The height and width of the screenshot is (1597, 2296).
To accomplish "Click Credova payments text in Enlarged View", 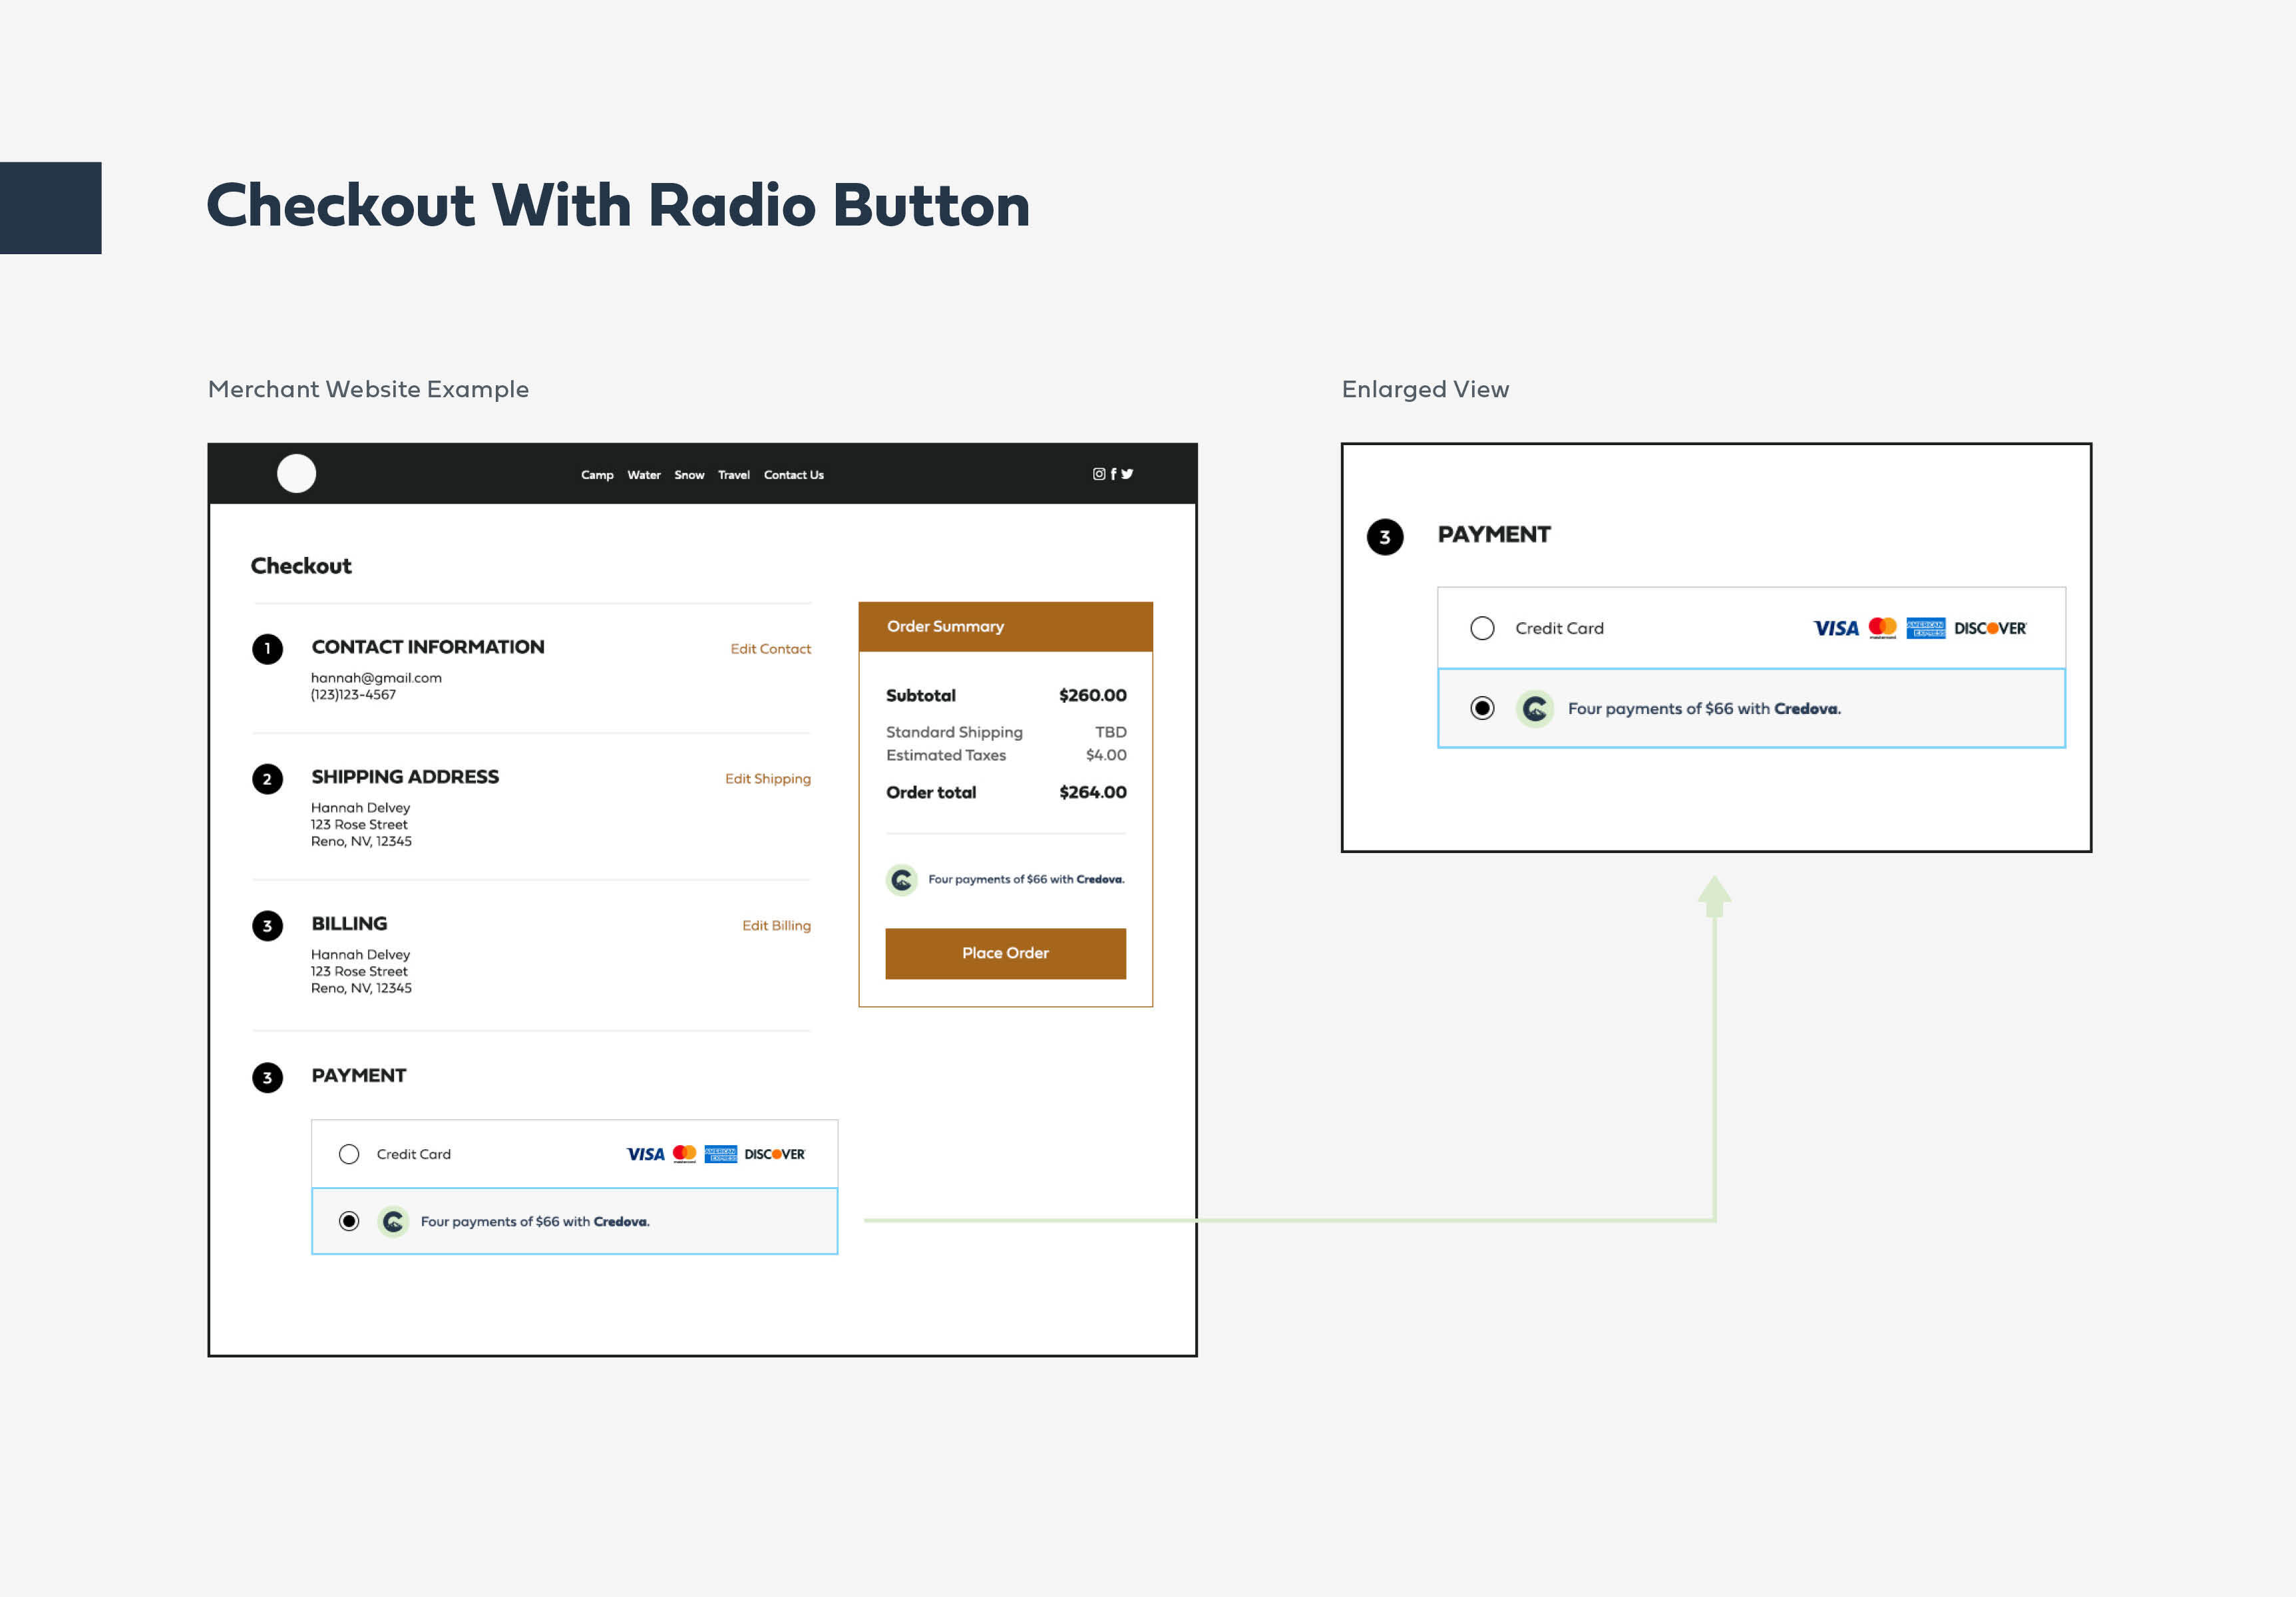I will [x=1704, y=709].
